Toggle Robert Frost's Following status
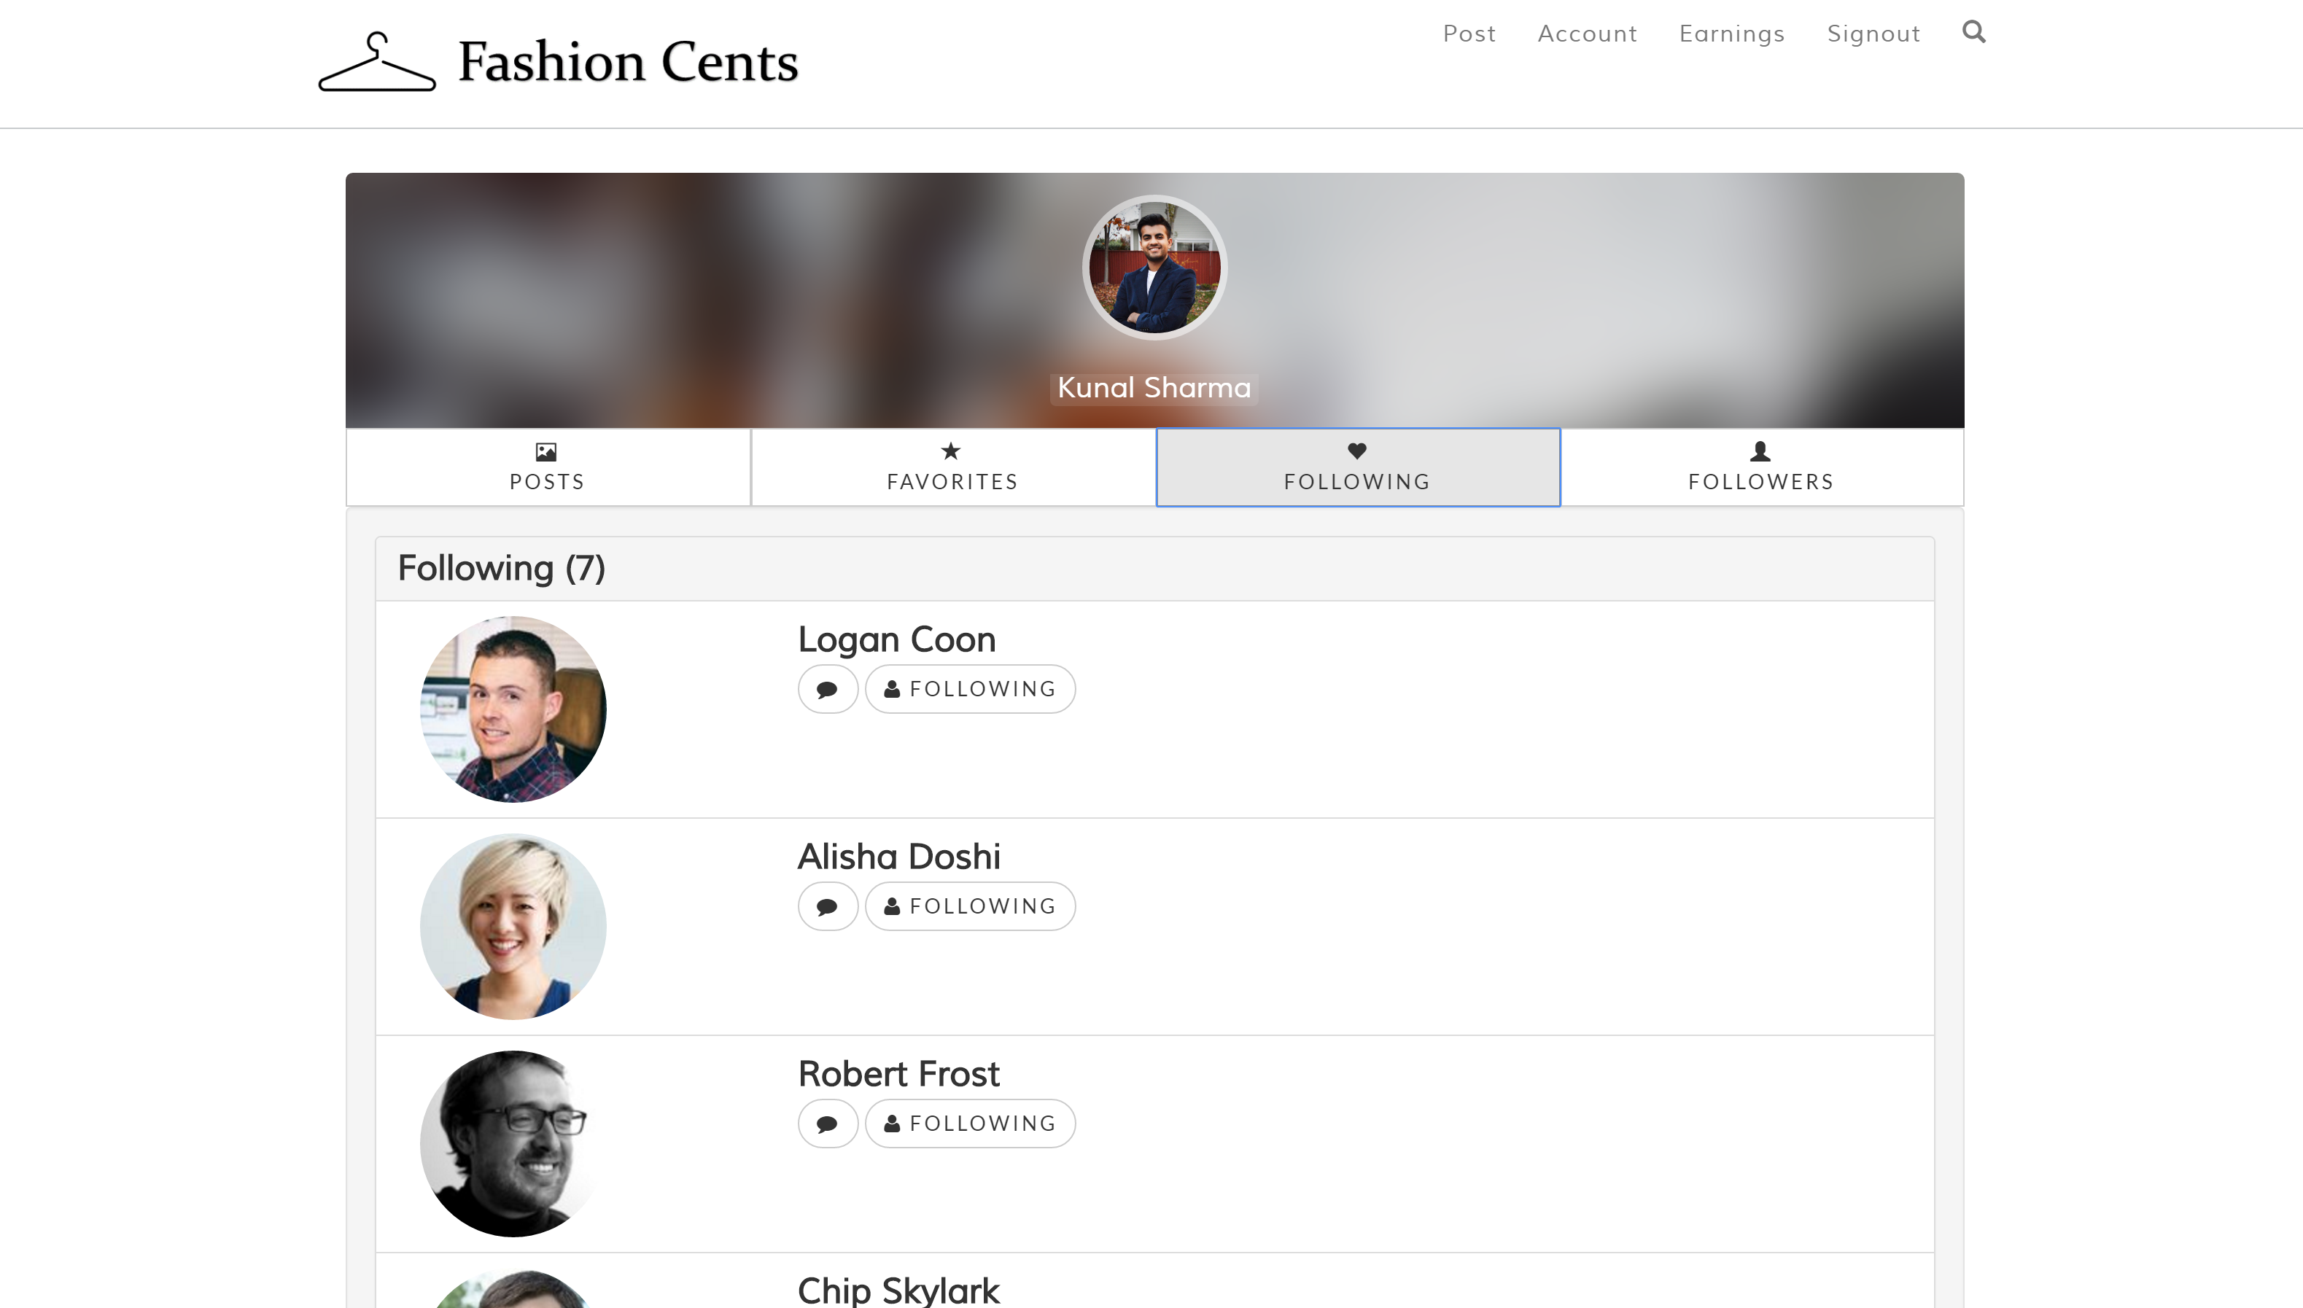 point(969,1124)
